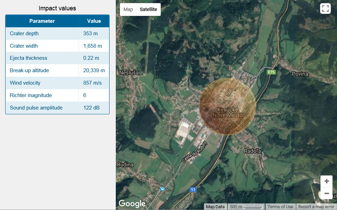Screen dimensions: 337x210
Task: Click the Value column header
Action: pos(94,21)
